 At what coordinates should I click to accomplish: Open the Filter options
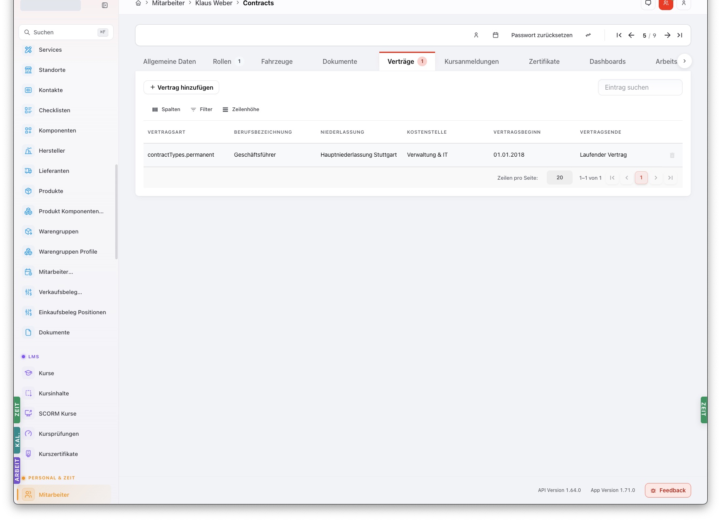pyautogui.click(x=201, y=109)
